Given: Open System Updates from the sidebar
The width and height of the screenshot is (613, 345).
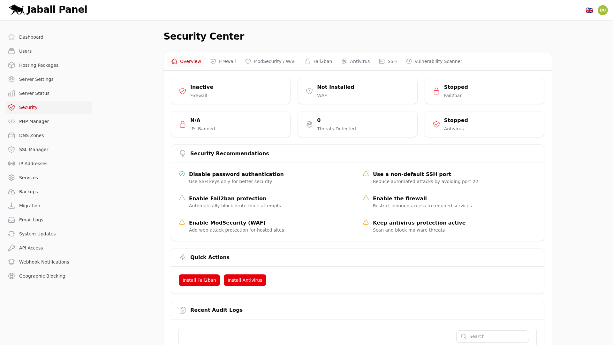Looking at the screenshot, I should (37, 234).
